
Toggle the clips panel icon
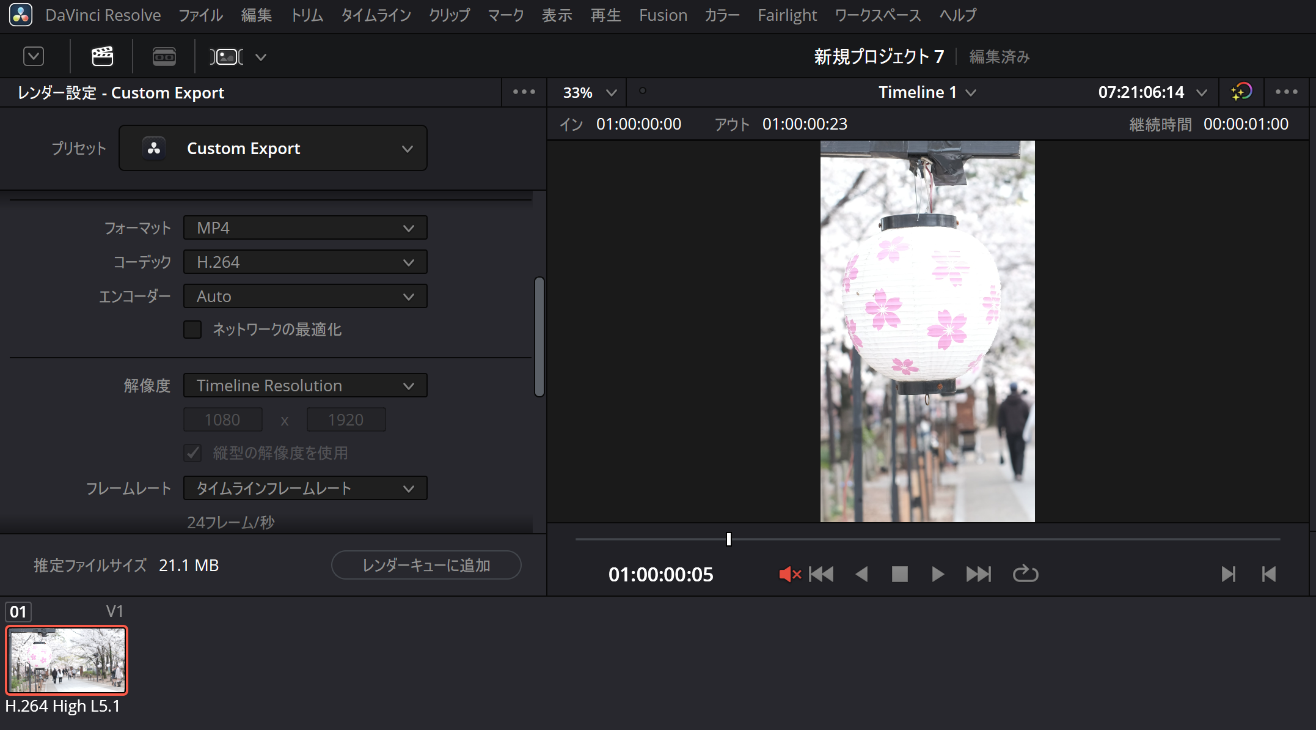pos(227,57)
